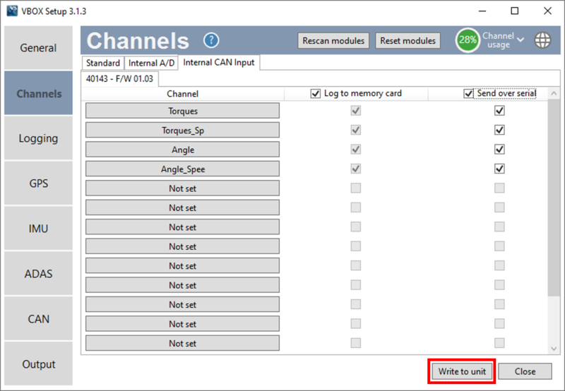Click the Close button
This screenshot has height=391, width=565.
pyautogui.click(x=525, y=371)
